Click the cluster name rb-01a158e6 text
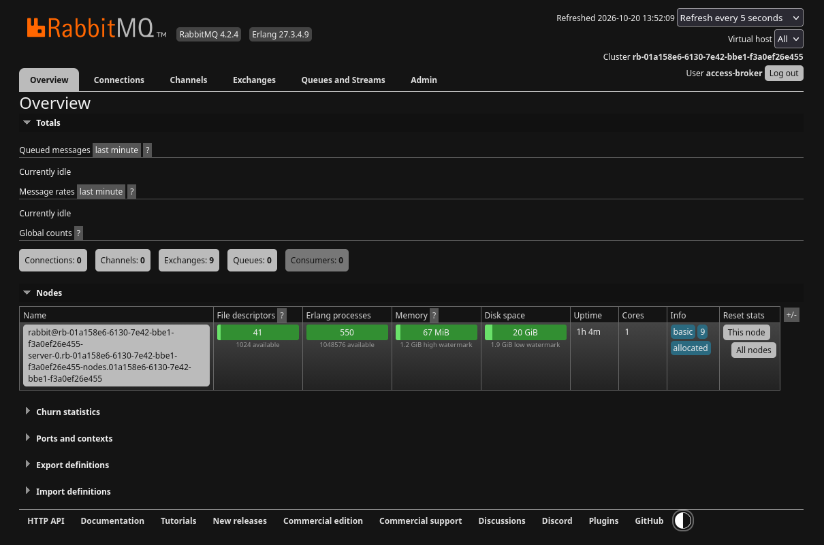Image resolution: width=824 pixels, height=545 pixels. (x=718, y=57)
